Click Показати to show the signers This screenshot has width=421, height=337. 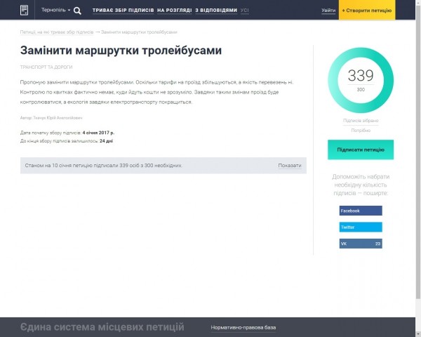tap(290, 166)
